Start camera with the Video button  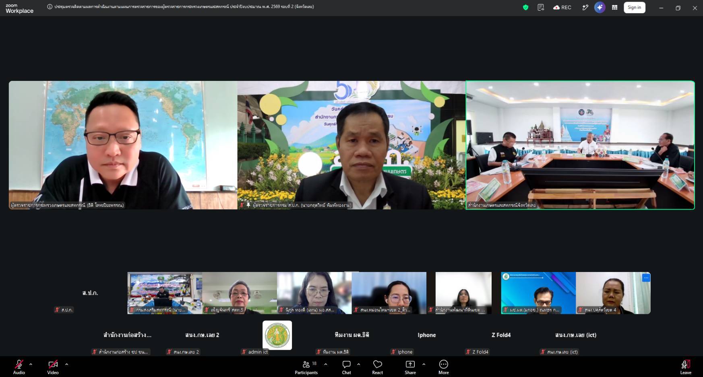pos(53,367)
